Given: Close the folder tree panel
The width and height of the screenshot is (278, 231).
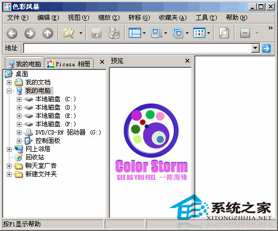Looking at the screenshot, I should pos(102,62).
